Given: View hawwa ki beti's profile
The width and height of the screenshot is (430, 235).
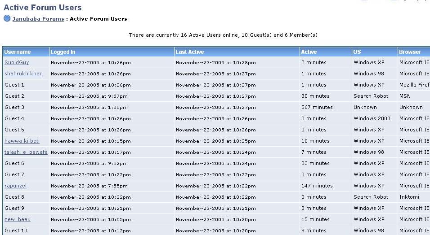Looking at the screenshot, I should pyautogui.click(x=22, y=141).
